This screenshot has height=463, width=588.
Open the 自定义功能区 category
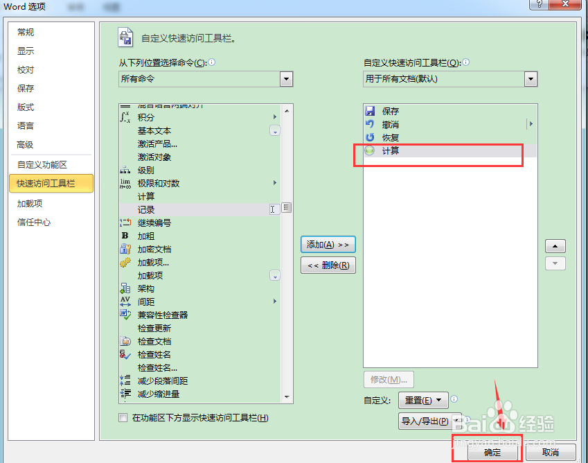42,165
